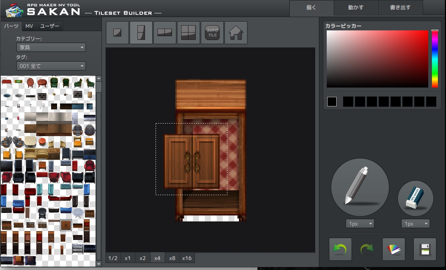Image resolution: width=446 pixels, height=270 pixels.
Task: Set zoom to x2
Action: pos(143,258)
